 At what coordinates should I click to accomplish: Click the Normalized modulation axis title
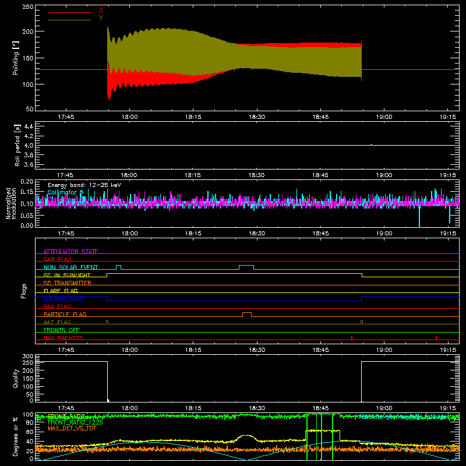click(11, 203)
